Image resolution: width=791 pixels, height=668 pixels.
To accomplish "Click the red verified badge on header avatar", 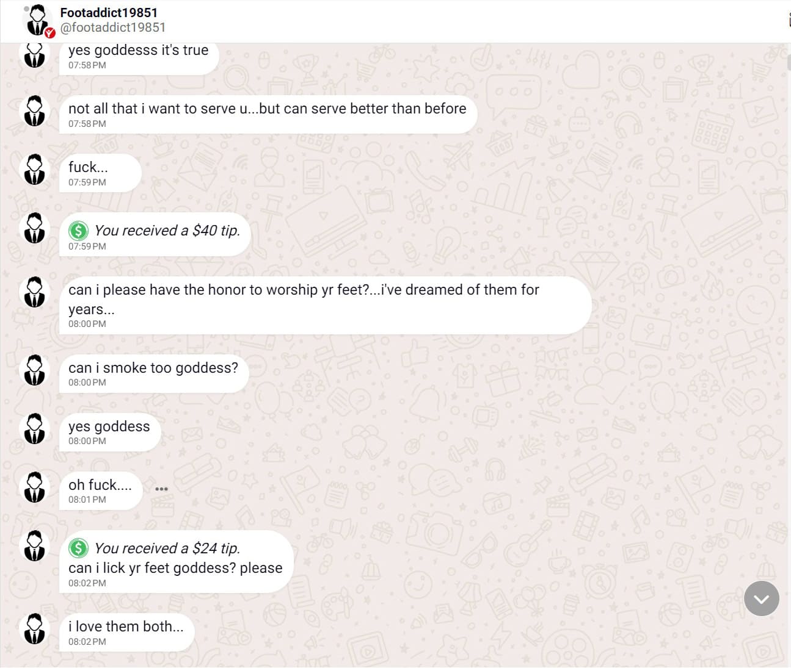I will tap(50, 33).
